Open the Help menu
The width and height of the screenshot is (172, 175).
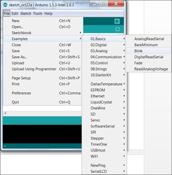[48, 13]
